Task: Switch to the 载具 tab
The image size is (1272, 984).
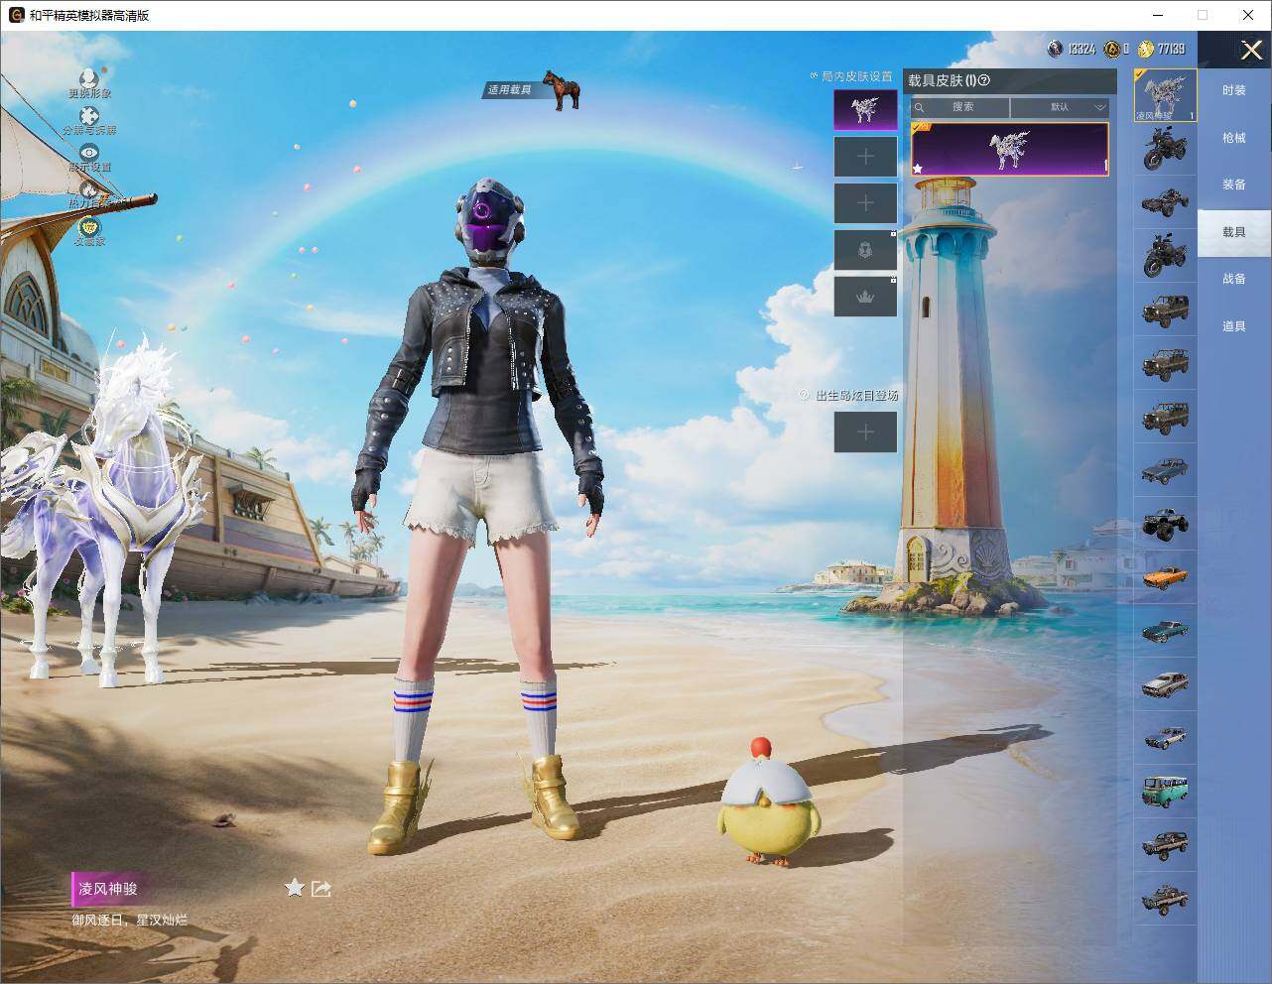Action: 1233,232
